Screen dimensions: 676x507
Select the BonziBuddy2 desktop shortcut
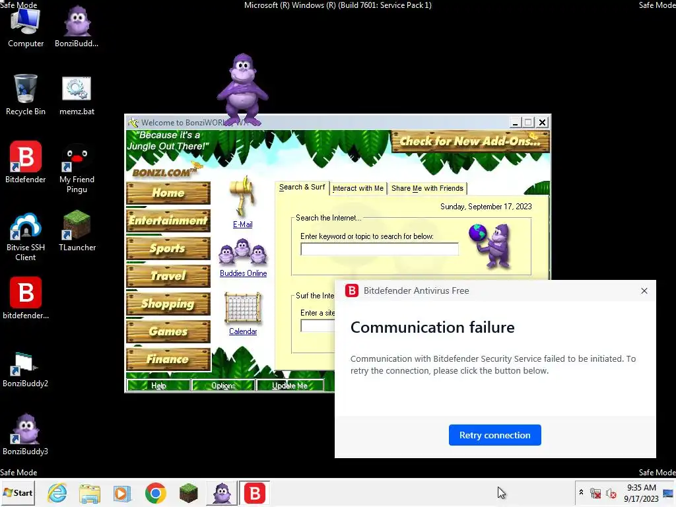tap(26, 370)
